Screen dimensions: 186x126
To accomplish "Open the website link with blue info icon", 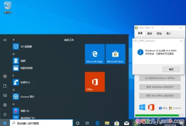I will click(163, 108).
